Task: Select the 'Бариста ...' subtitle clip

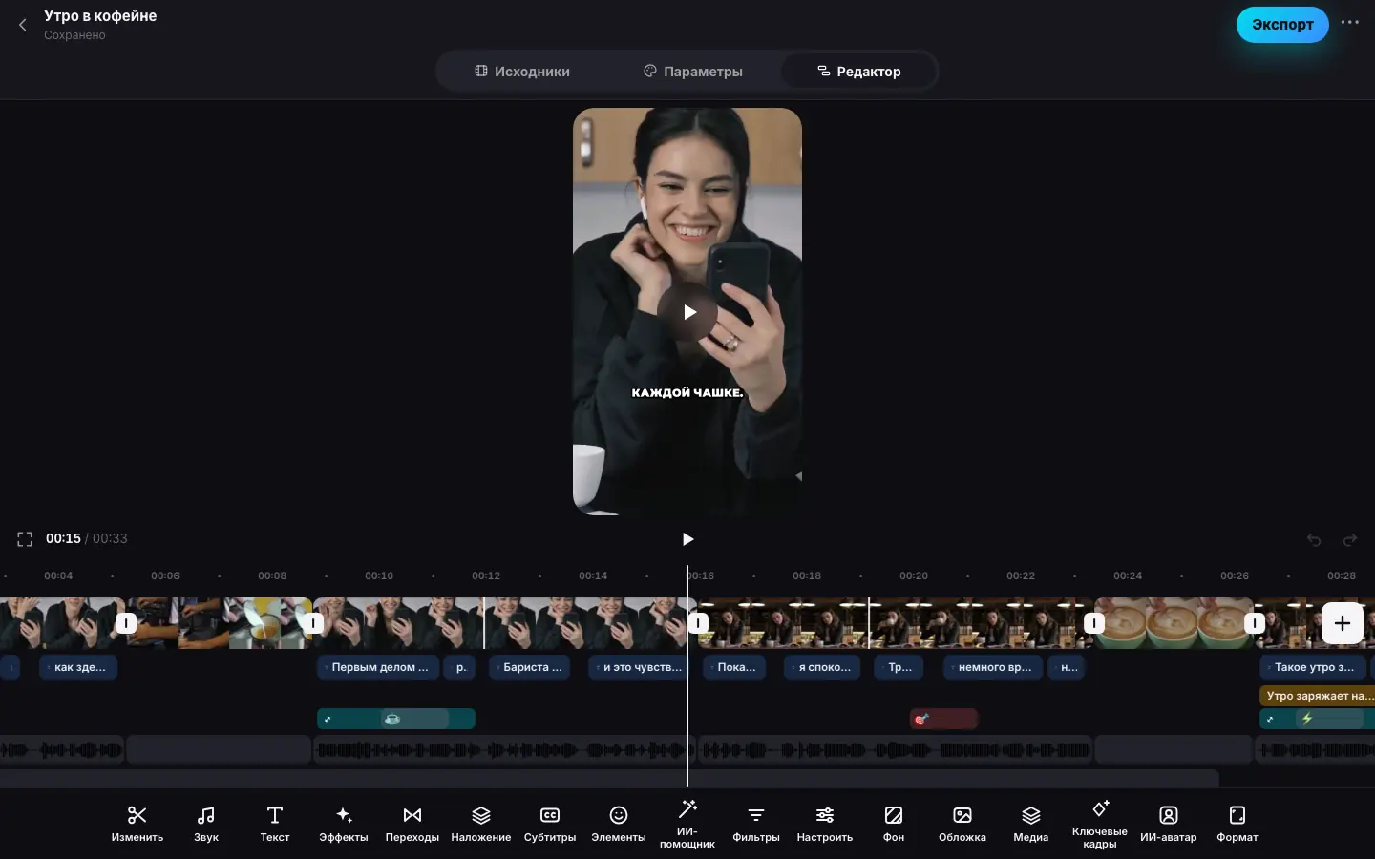Action: point(530,667)
